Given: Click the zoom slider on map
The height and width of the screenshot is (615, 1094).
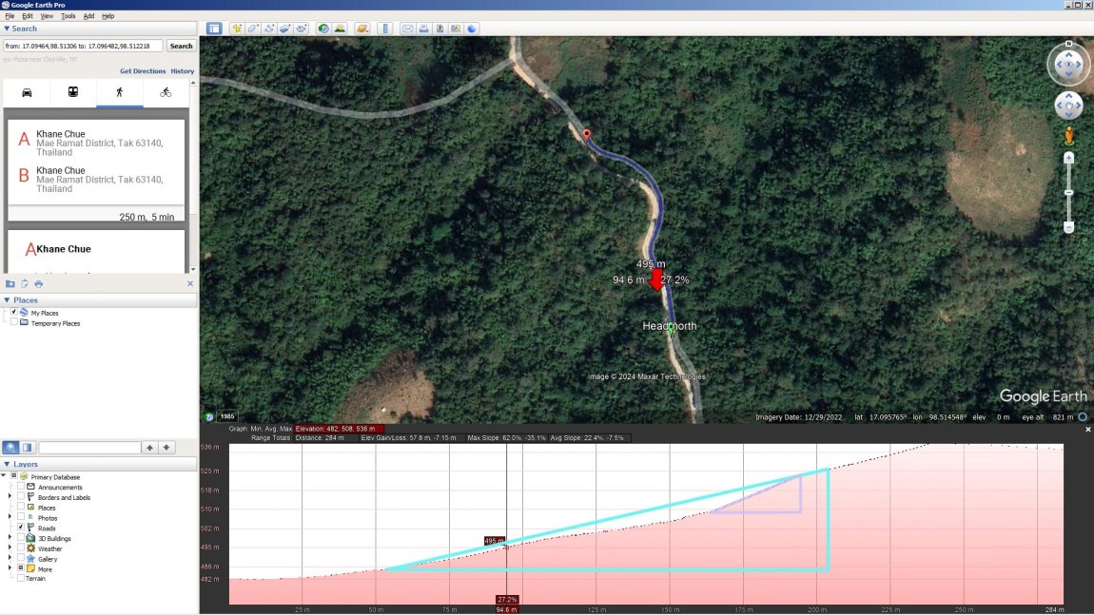Looking at the screenshot, I should pyautogui.click(x=1068, y=193).
